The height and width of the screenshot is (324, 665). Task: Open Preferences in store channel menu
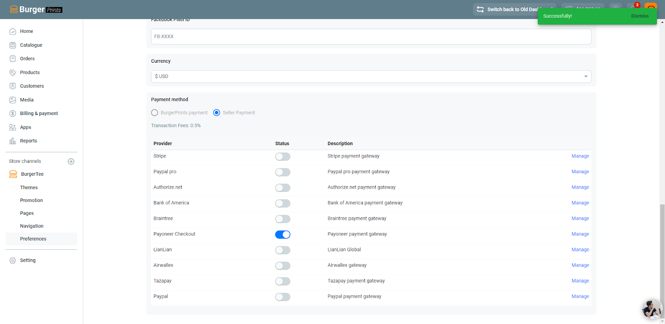coord(33,239)
